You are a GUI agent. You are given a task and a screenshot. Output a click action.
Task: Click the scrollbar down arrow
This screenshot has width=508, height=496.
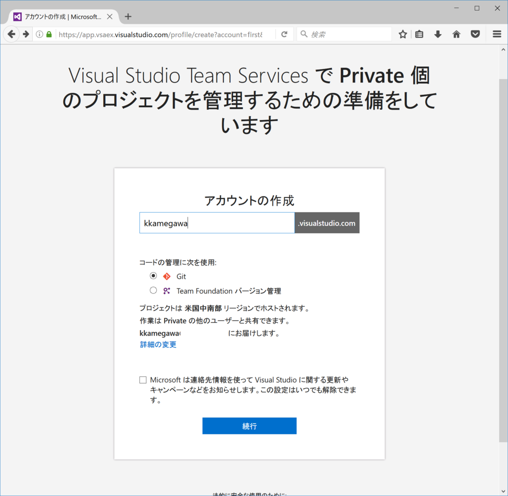click(503, 491)
